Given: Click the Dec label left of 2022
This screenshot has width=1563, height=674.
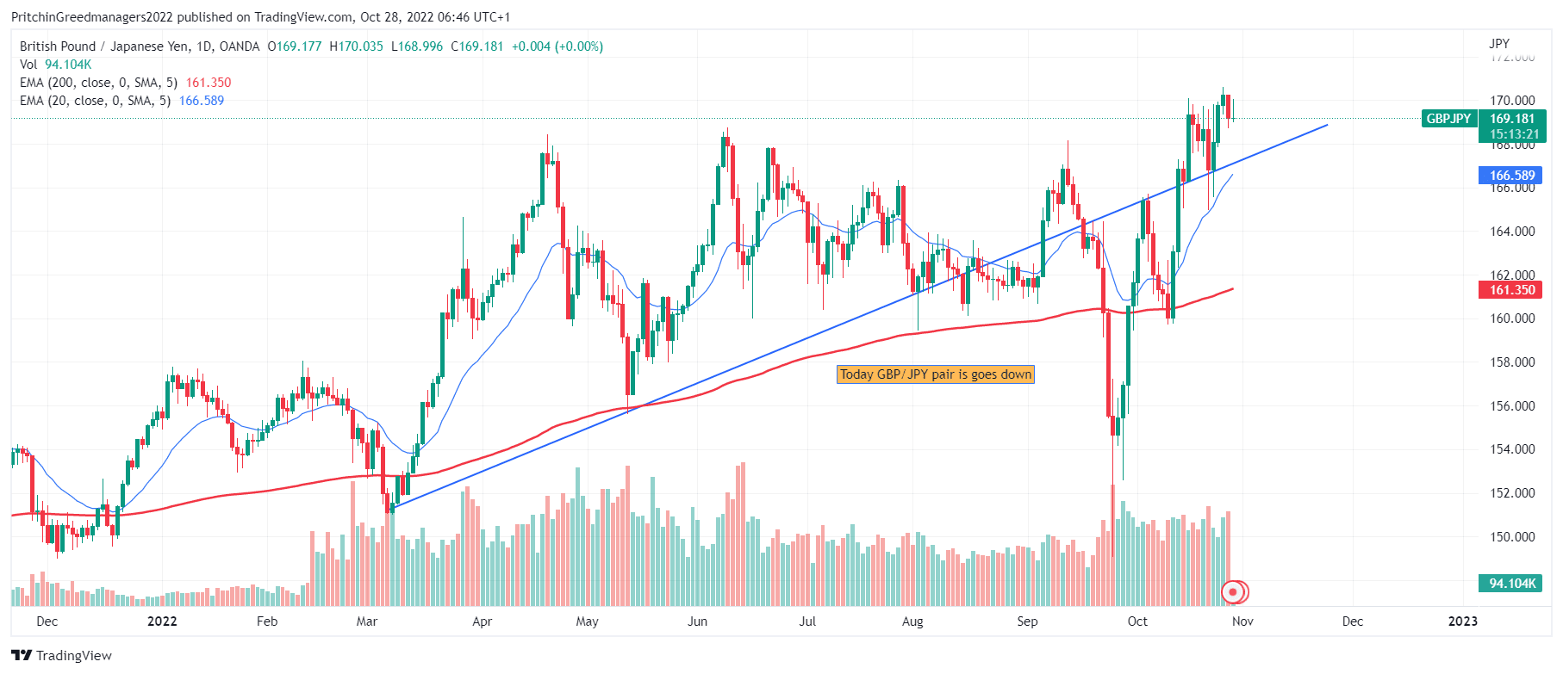Looking at the screenshot, I should [47, 621].
